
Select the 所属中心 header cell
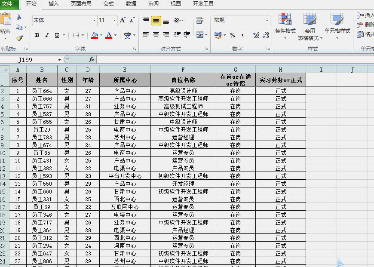125,80
